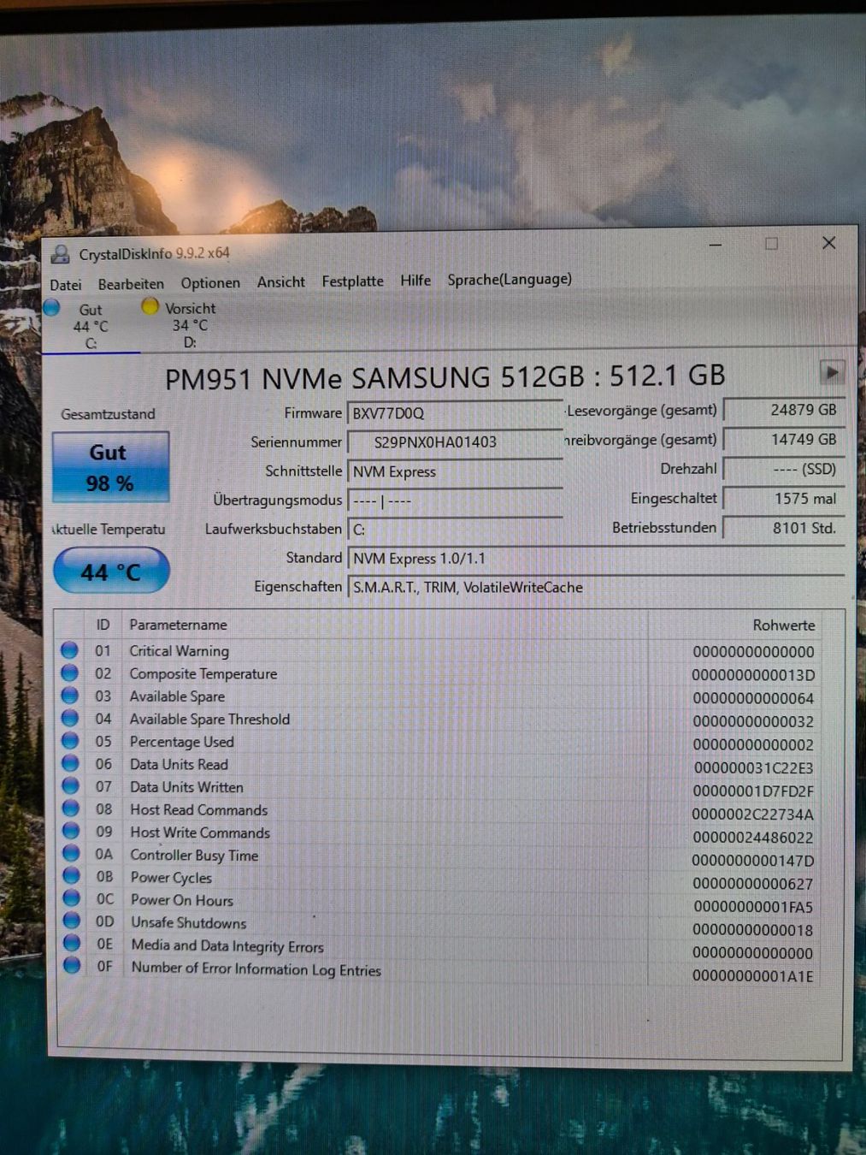Open the Datei menu
Screen dimensions: 866x1155
pos(66,285)
